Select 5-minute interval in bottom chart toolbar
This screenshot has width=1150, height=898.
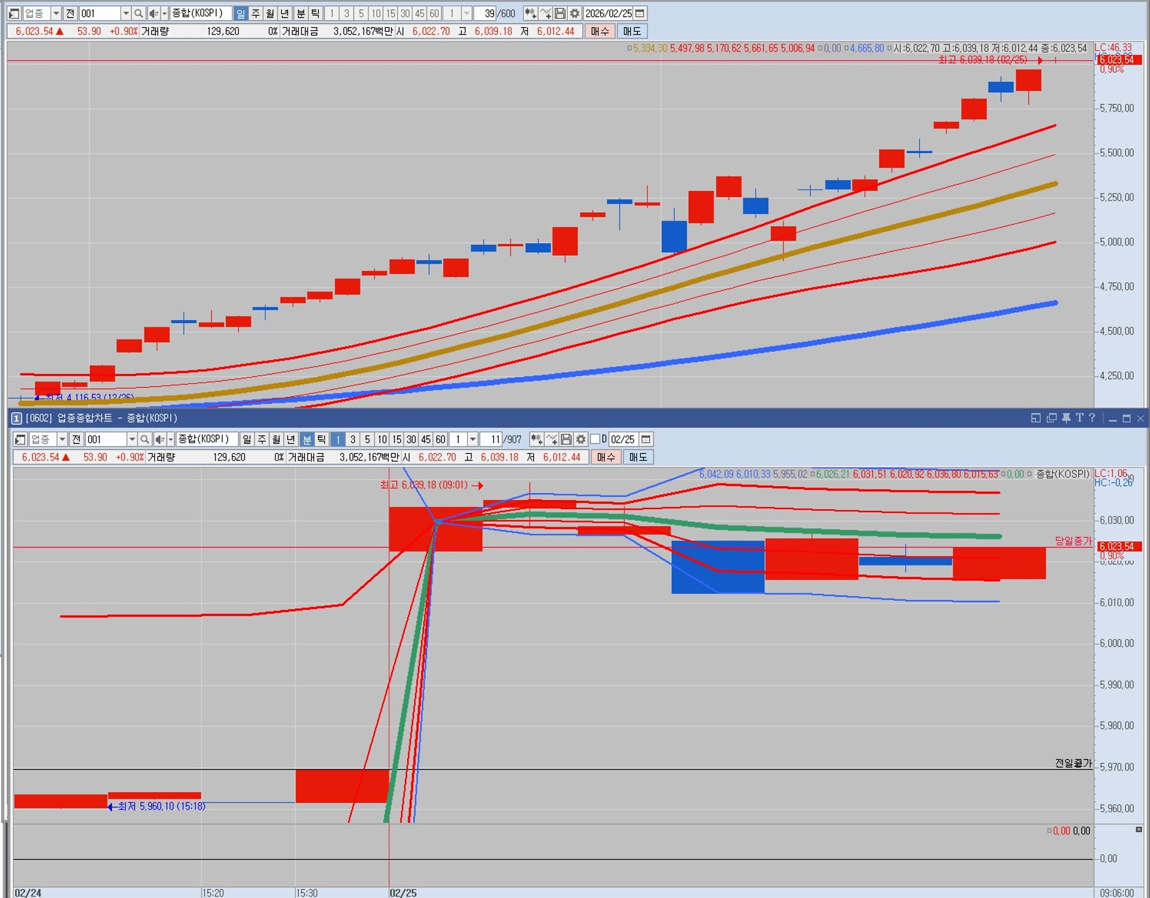(x=367, y=439)
